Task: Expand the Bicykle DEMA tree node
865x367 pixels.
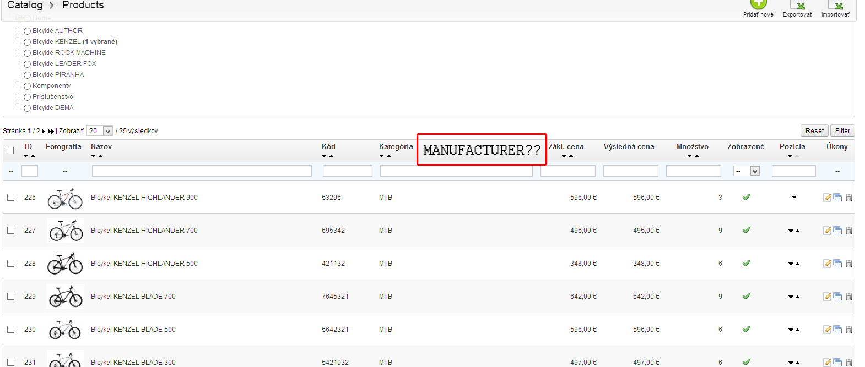Action: [19, 107]
